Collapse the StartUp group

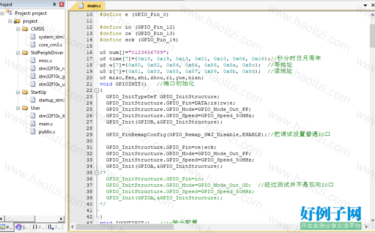click(18, 92)
